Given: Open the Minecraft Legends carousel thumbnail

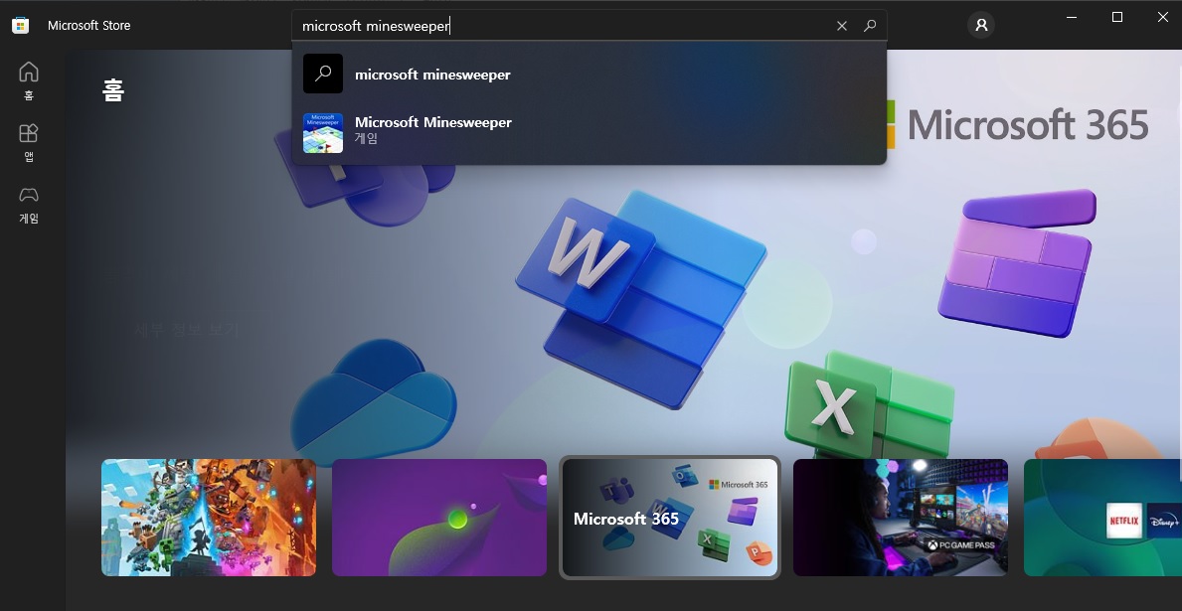Looking at the screenshot, I should 209,518.
